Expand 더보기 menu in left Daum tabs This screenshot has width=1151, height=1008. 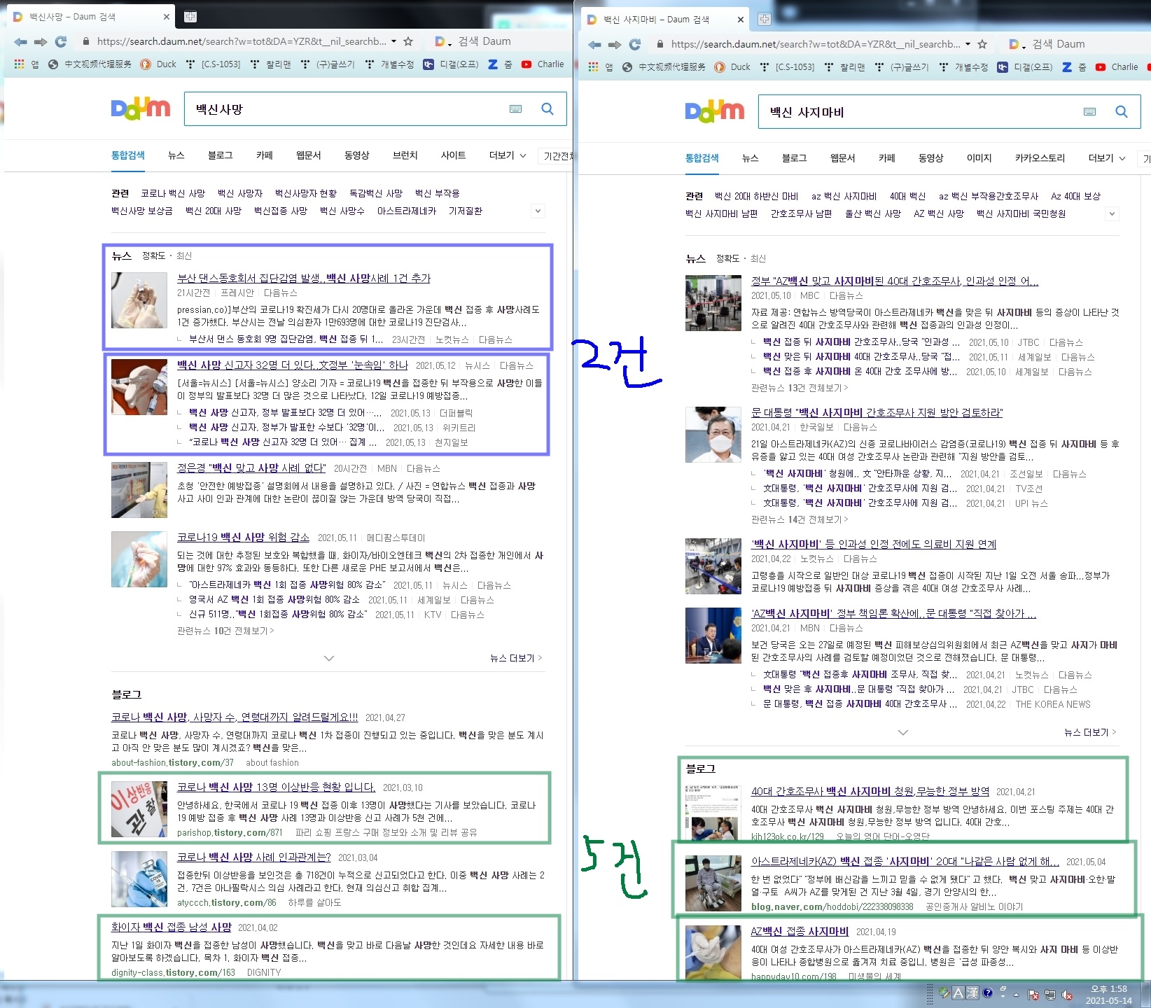508,155
